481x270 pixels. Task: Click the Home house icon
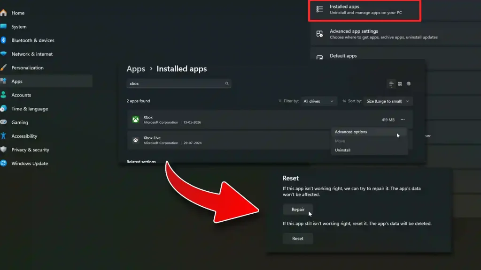click(4, 13)
